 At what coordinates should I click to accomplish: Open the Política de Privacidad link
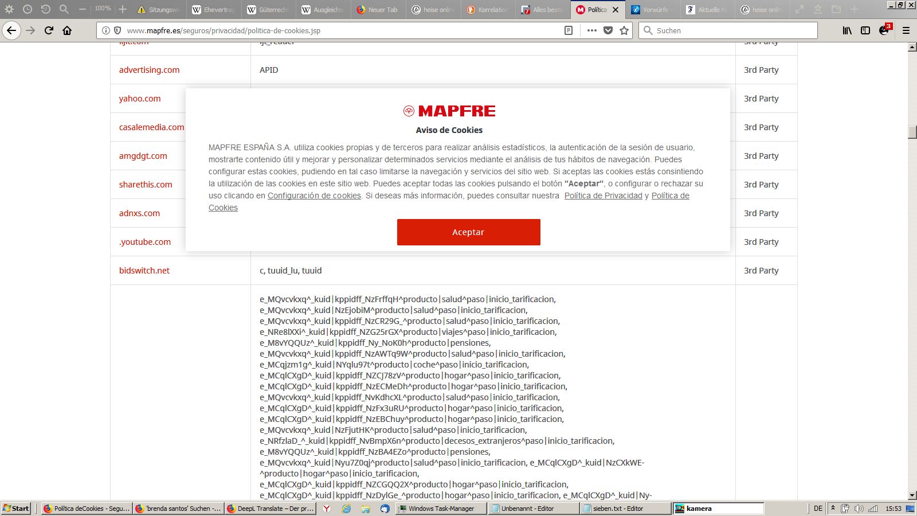pyautogui.click(x=603, y=196)
